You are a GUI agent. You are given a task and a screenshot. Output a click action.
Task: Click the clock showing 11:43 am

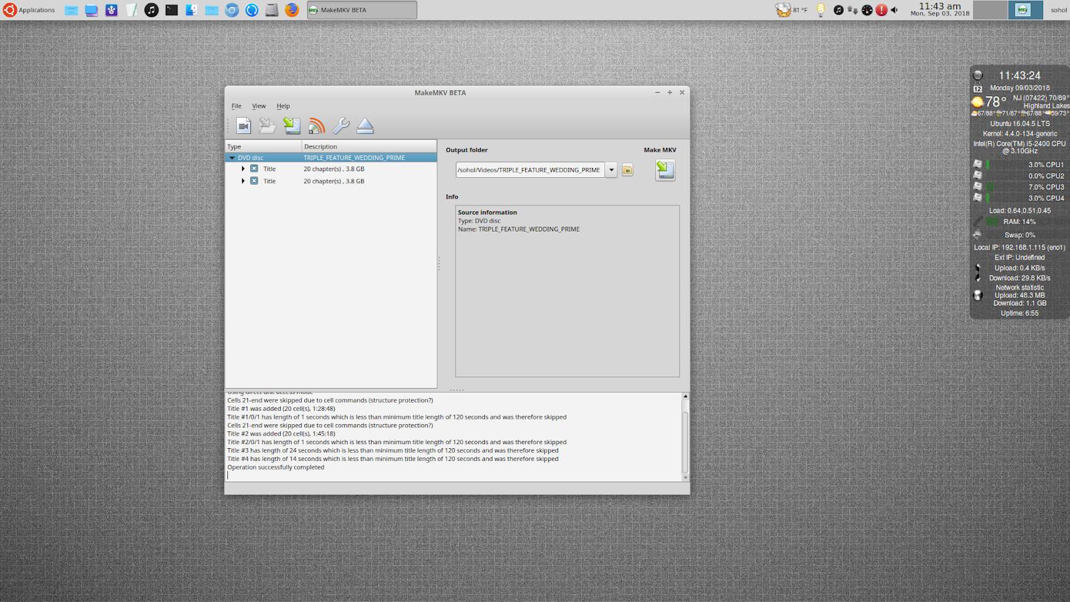click(940, 9)
